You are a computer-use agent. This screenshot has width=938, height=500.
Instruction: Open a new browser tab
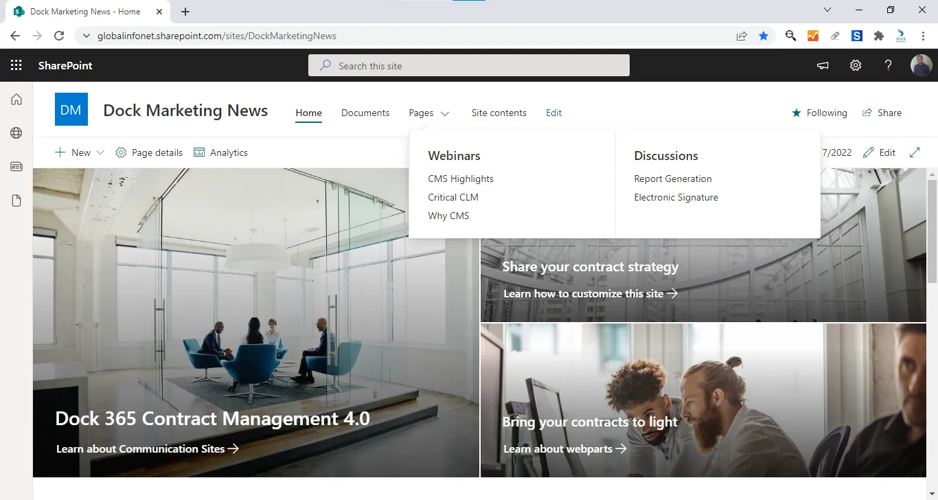[x=185, y=11]
